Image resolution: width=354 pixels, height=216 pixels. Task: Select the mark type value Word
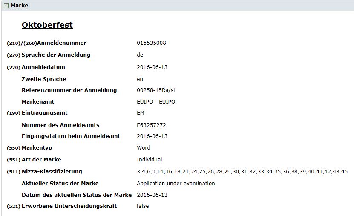coord(144,147)
